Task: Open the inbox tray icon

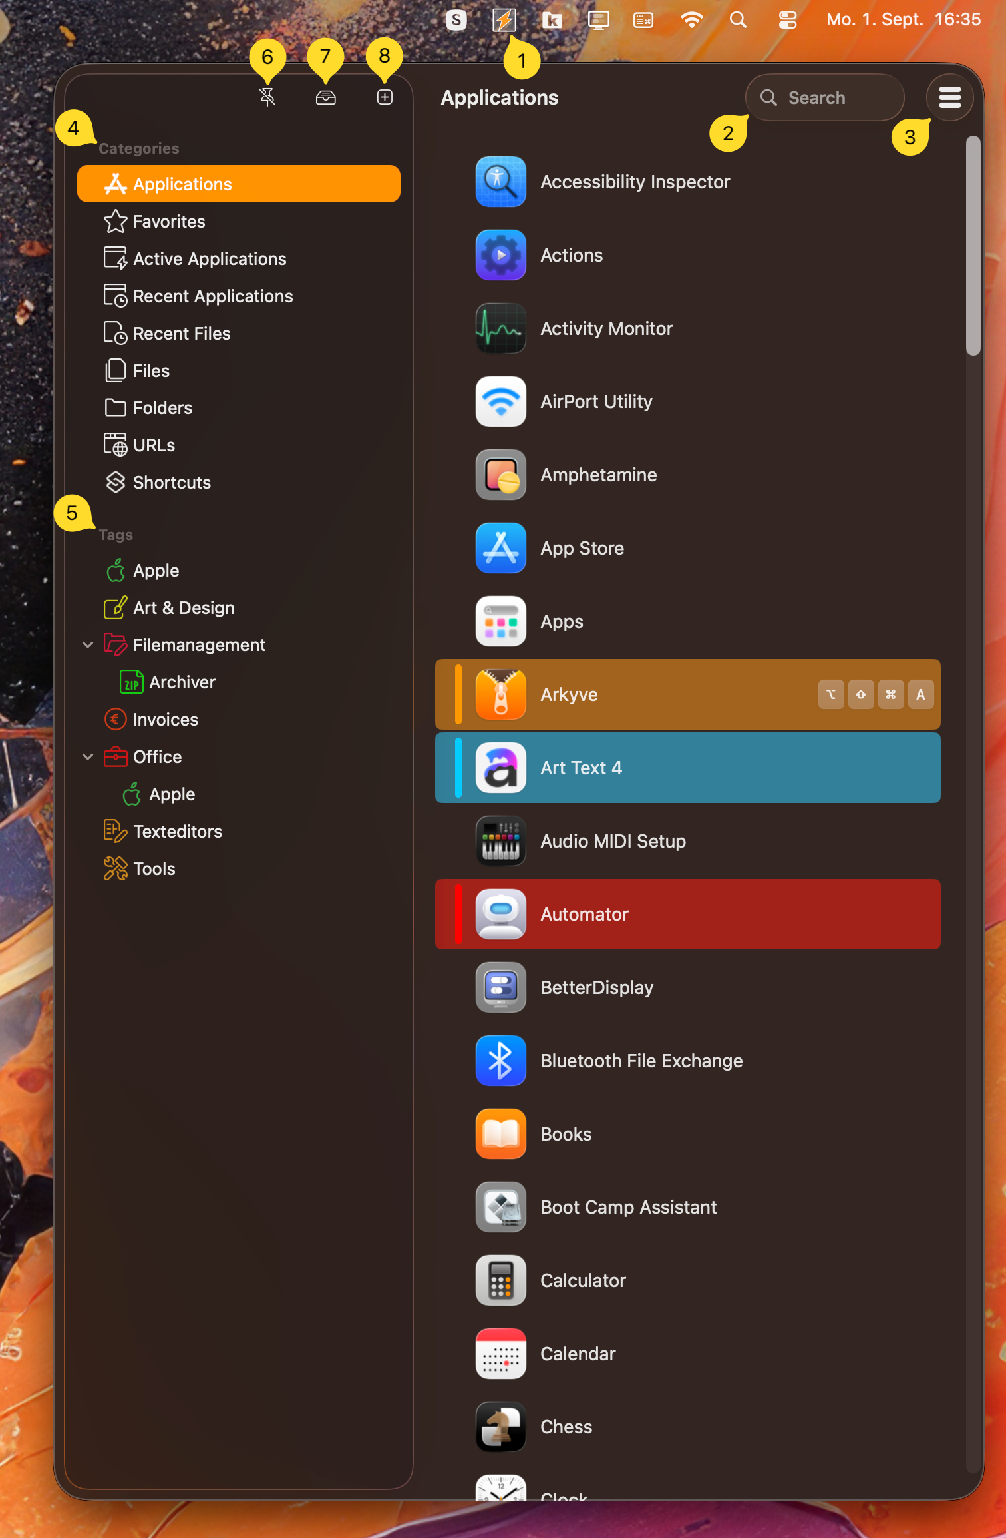Action: [x=325, y=97]
